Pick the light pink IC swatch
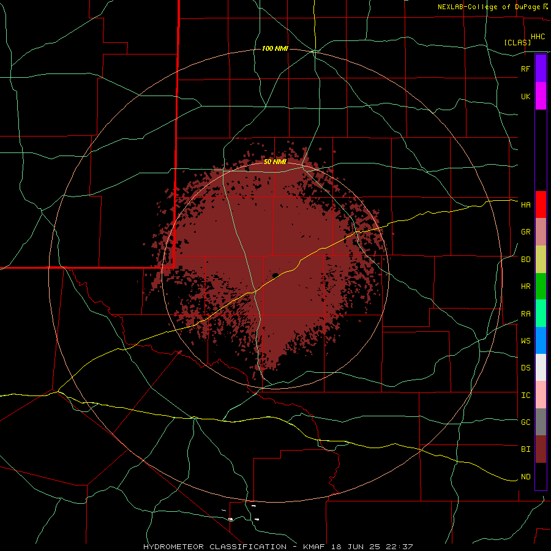 click(x=541, y=395)
